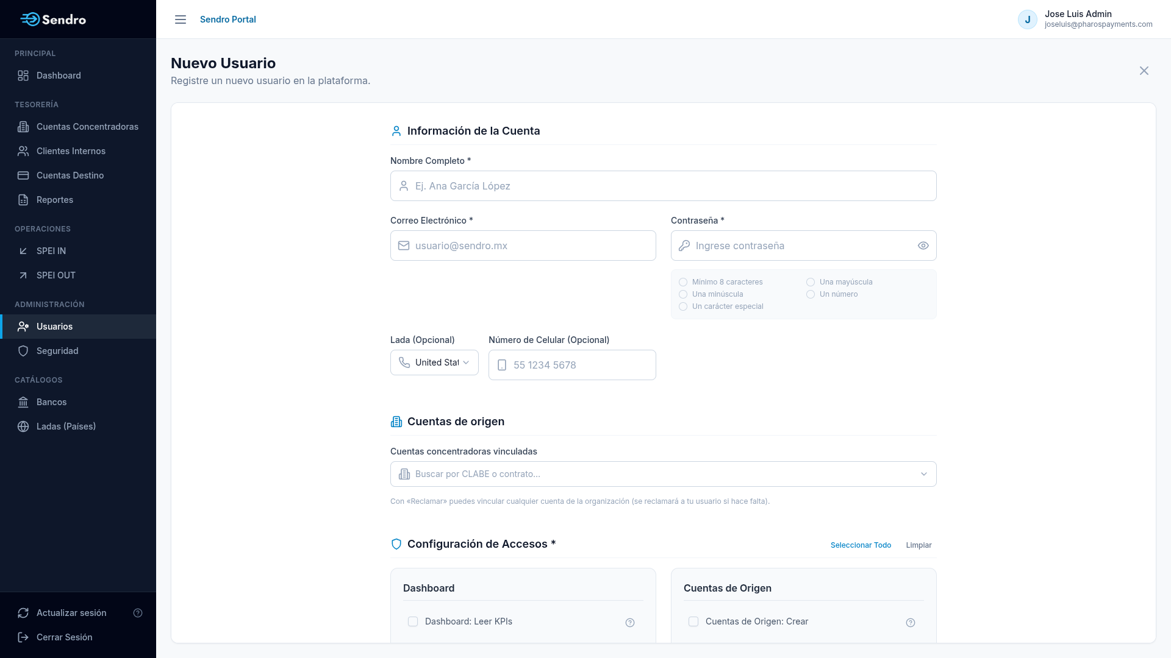The width and height of the screenshot is (1171, 658).
Task: Focus the Número de Celular input field
Action: coord(572,365)
